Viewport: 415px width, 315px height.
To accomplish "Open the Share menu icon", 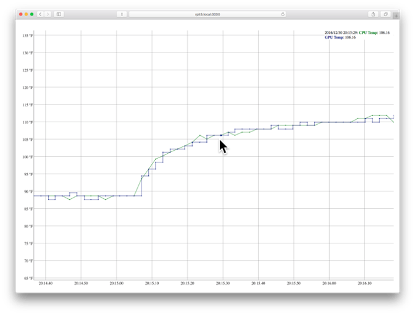I will (x=373, y=14).
